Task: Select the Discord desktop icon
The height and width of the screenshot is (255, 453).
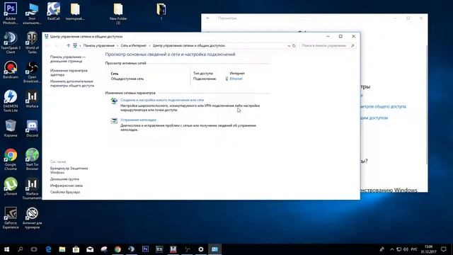Action: (32, 128)
